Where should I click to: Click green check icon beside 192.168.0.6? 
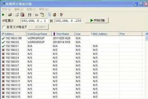tap(3, 42)
